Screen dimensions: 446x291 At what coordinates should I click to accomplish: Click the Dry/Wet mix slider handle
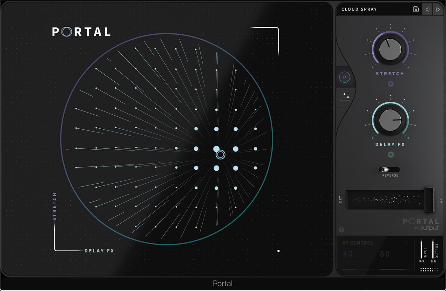point(429,200)
